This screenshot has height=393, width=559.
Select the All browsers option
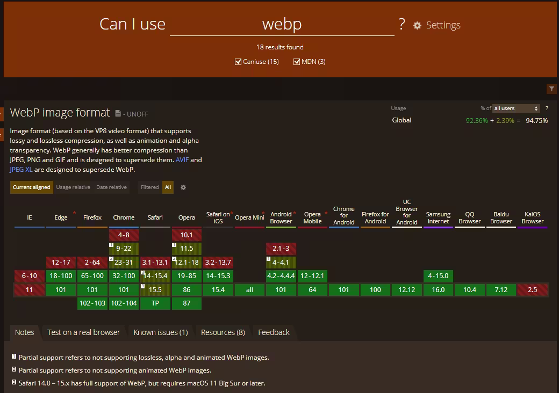coord(168,187)
